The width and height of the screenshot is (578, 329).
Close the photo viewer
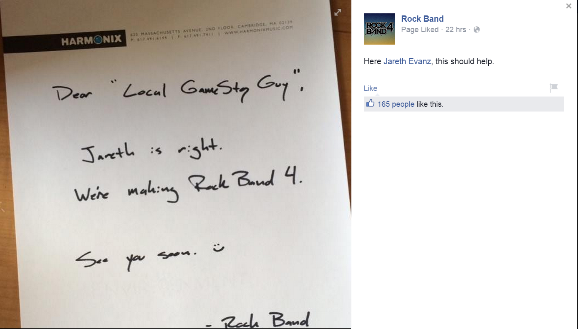tap(568, 6)
